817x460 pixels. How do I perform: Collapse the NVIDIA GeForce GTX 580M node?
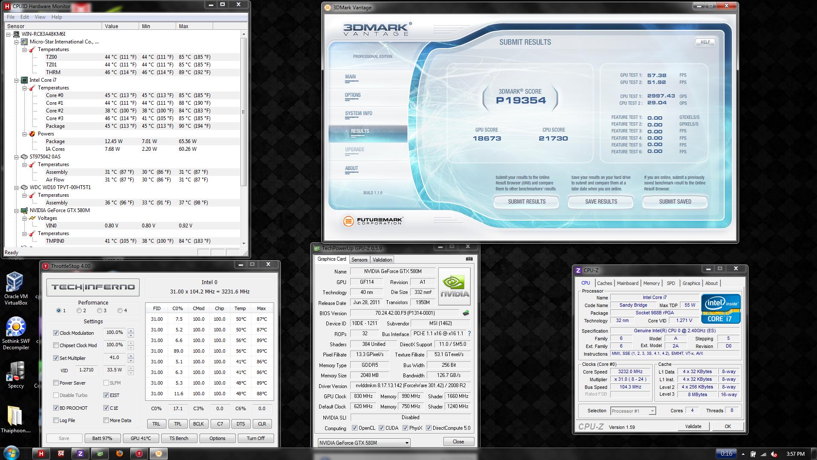[x=16, y=210]
